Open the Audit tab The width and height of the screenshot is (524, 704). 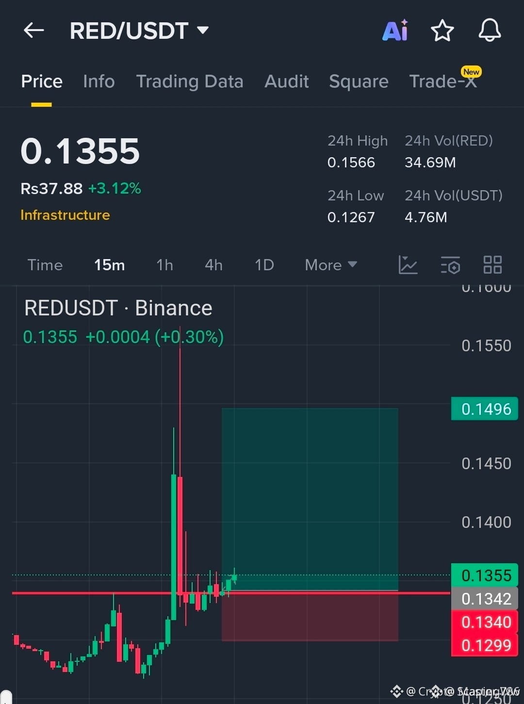(x=287, y=81)
